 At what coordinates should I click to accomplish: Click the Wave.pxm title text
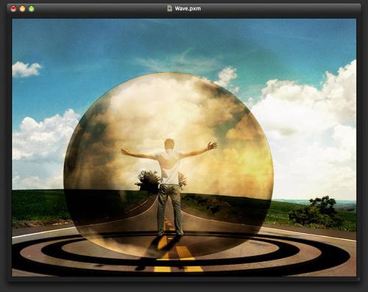pos(188,9)
